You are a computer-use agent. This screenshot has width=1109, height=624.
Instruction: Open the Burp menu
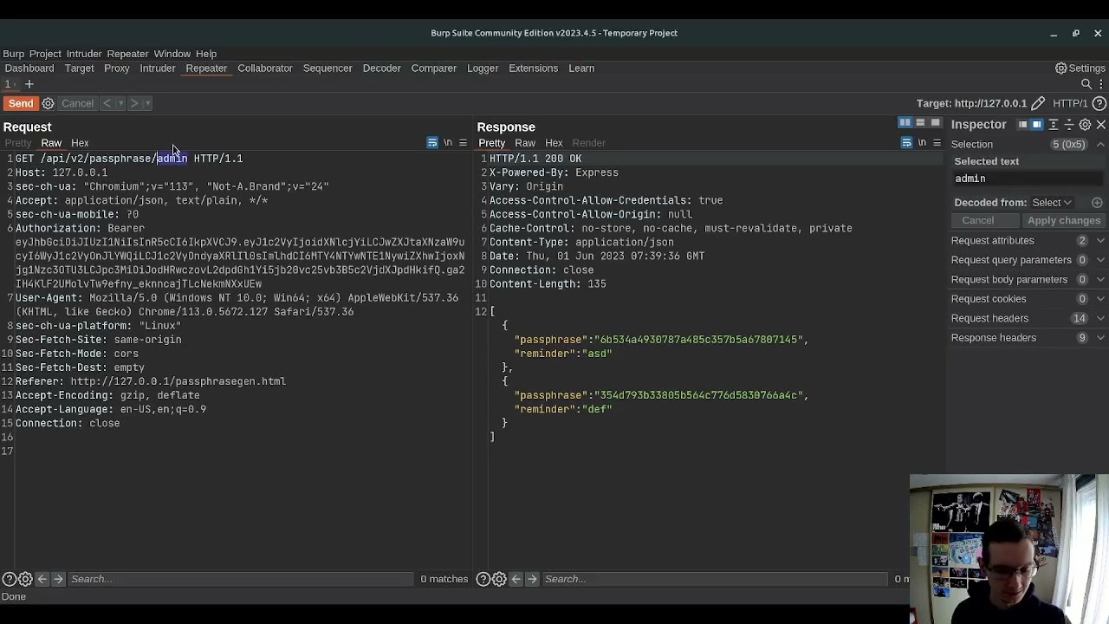pyautogui.click(x=13, y=54)
